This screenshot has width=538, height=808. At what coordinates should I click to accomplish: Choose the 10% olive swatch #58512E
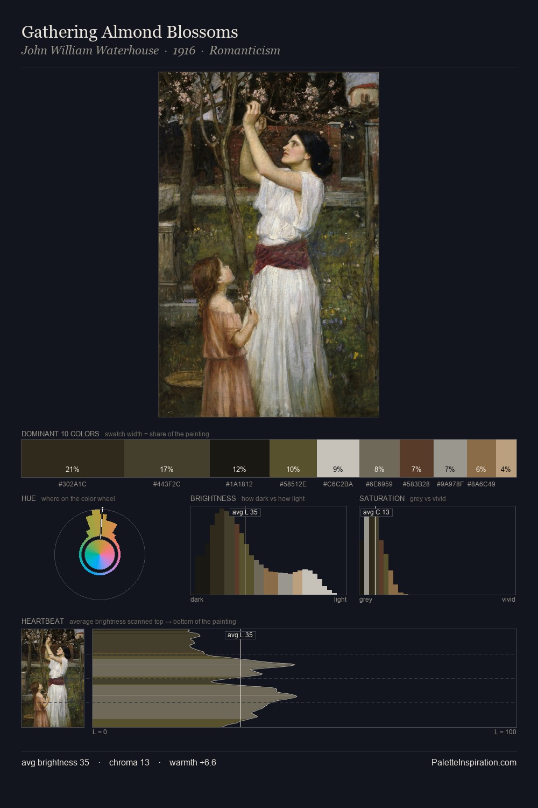pos(293,458)
